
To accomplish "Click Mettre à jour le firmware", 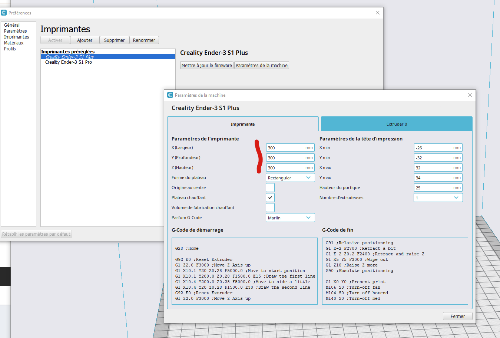I will pos(207,65).
